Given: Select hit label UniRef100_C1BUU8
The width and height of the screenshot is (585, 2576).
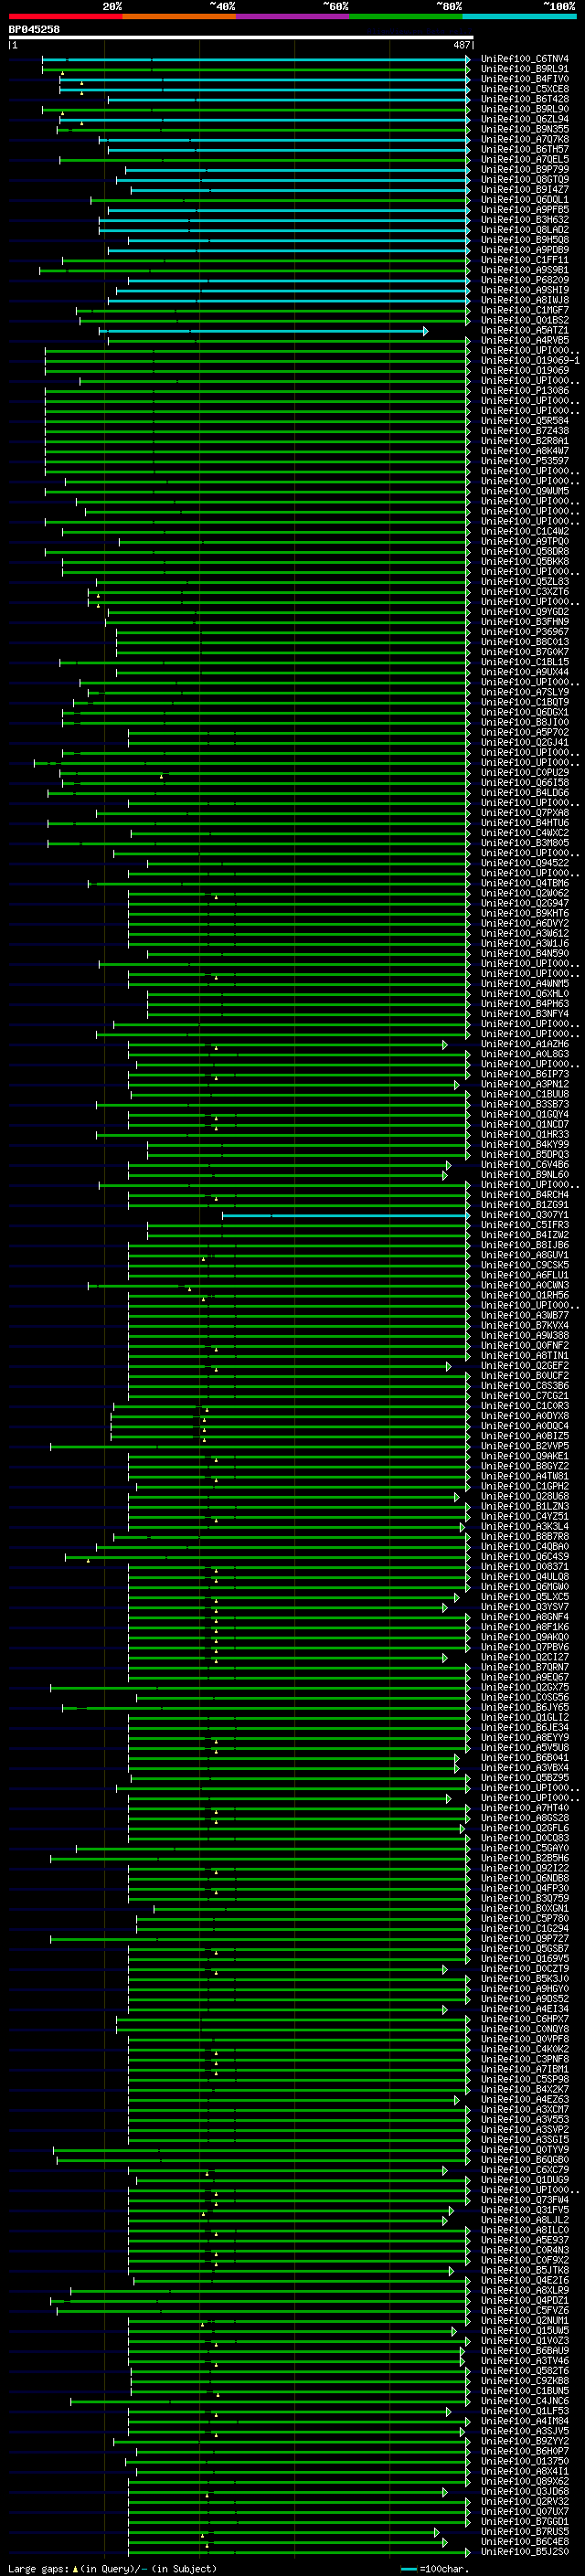Looking at the screenshot, I should 525,1094.
